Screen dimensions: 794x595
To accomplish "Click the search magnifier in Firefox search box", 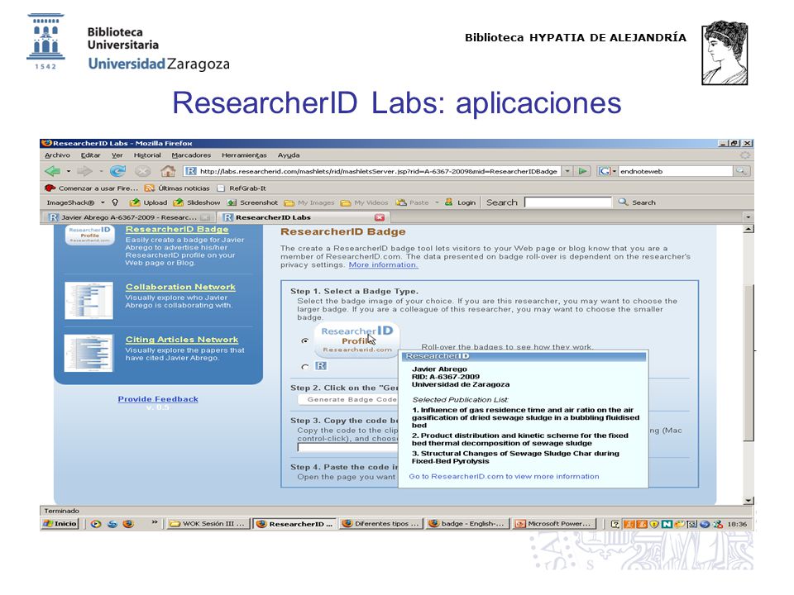I will pyautogui.click(x=741, y=172).
